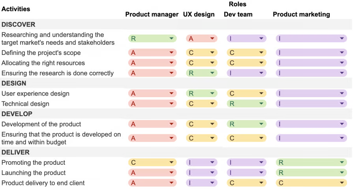This screenshot has width=353, height=190.
Task: Open UX design dropdown for researching target market
Action: point(202,39)
